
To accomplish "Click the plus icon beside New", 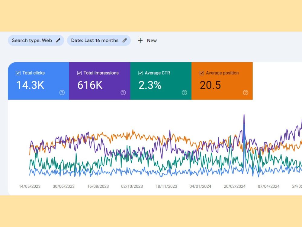I will (140, 41).
